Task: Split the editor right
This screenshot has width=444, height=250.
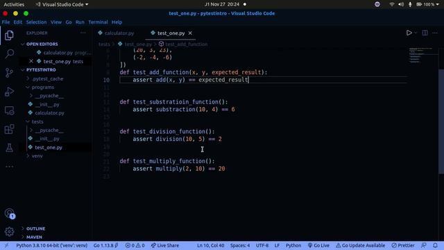Action: [x=425, y=33]
